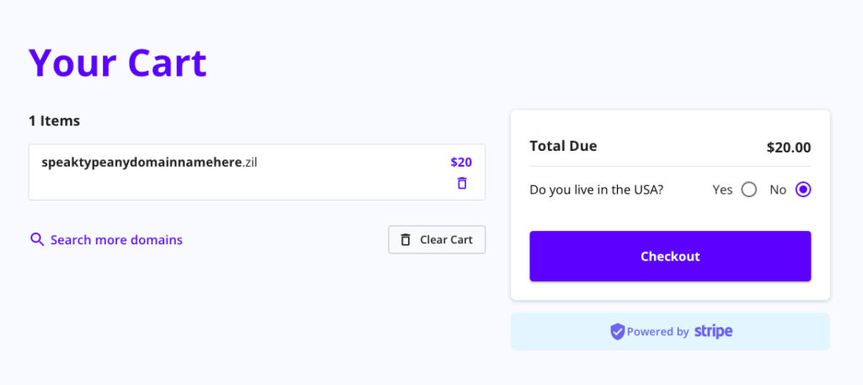The image size is (863, 385).
Task: Click the $20 item price
Action: 461,162
